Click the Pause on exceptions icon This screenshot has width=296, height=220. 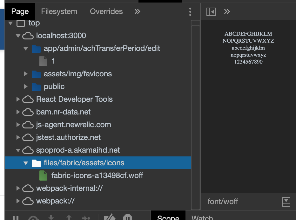[128, 218]
